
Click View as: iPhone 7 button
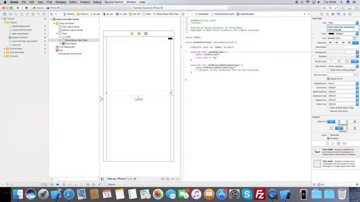coord(121,179)
